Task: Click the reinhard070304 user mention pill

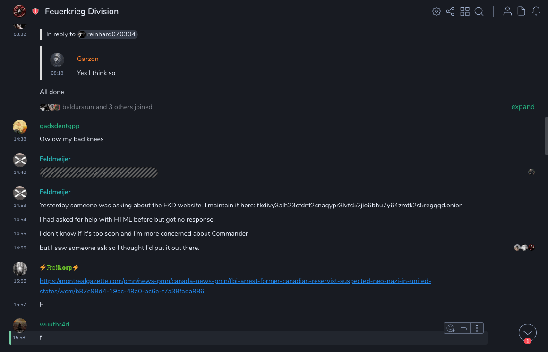Action: [x=108, y=34]
